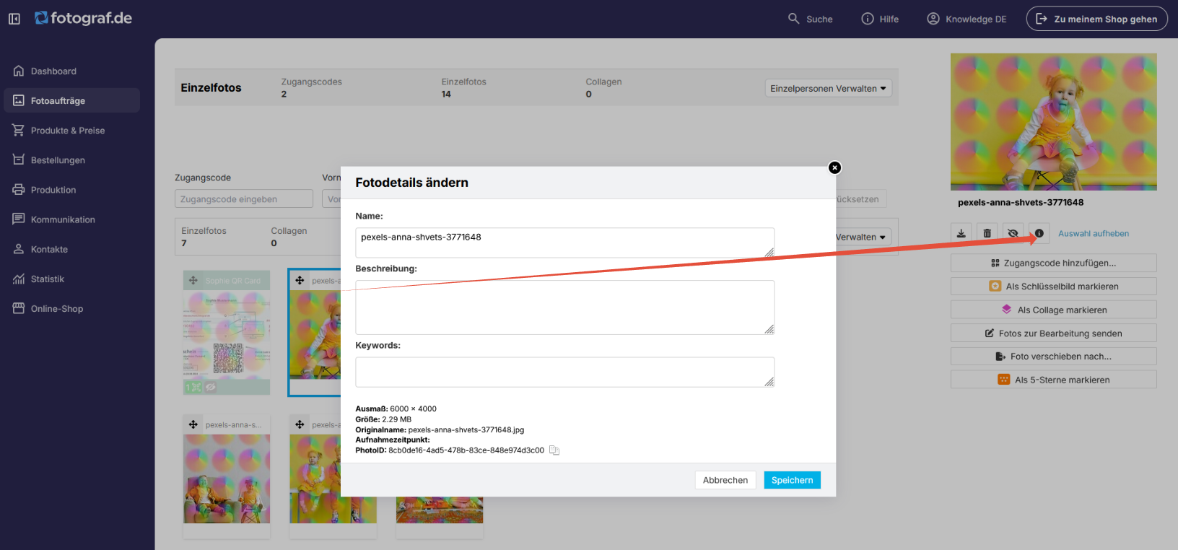Click into the Keywords field

coord(564,372)
